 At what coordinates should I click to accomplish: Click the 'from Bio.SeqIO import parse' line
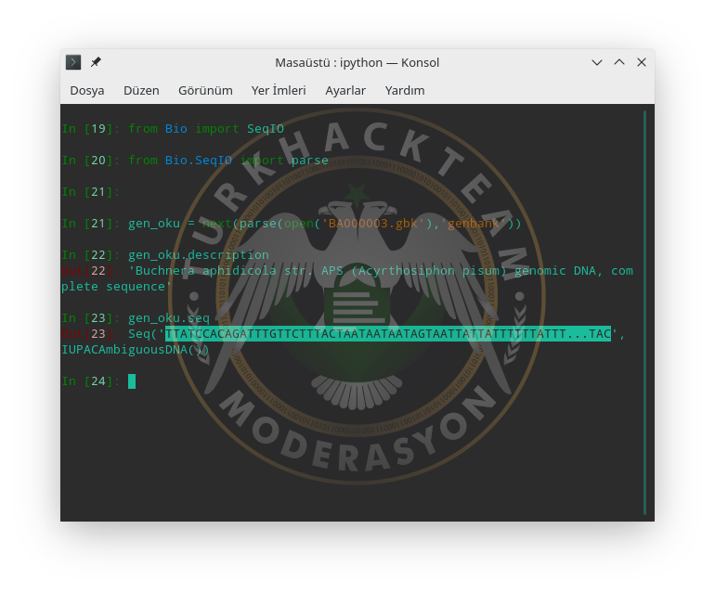point(228,160)
